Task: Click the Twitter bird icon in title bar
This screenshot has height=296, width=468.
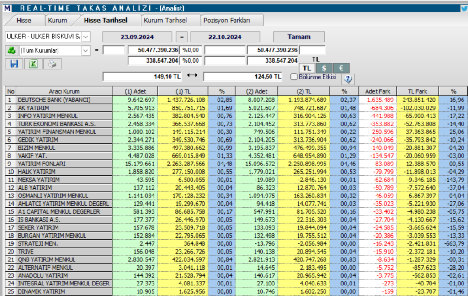Action: (x=463, y=7)
